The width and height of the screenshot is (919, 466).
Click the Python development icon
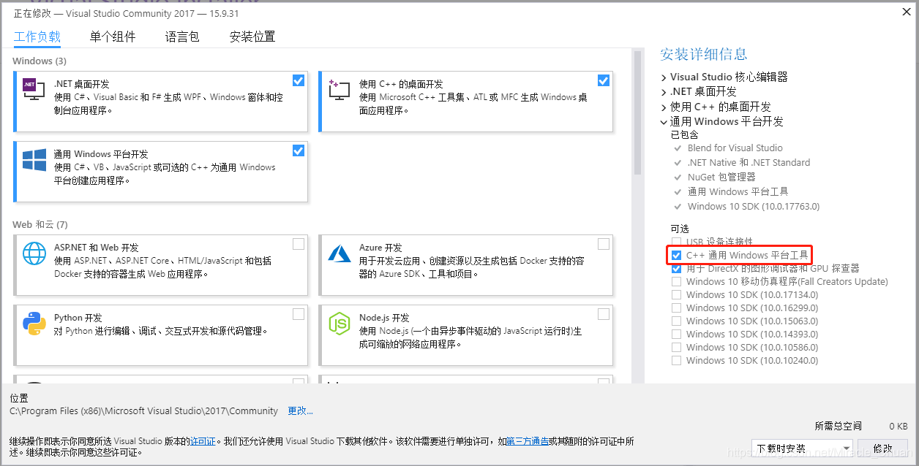pyautogui.click(x=34, y=323)
